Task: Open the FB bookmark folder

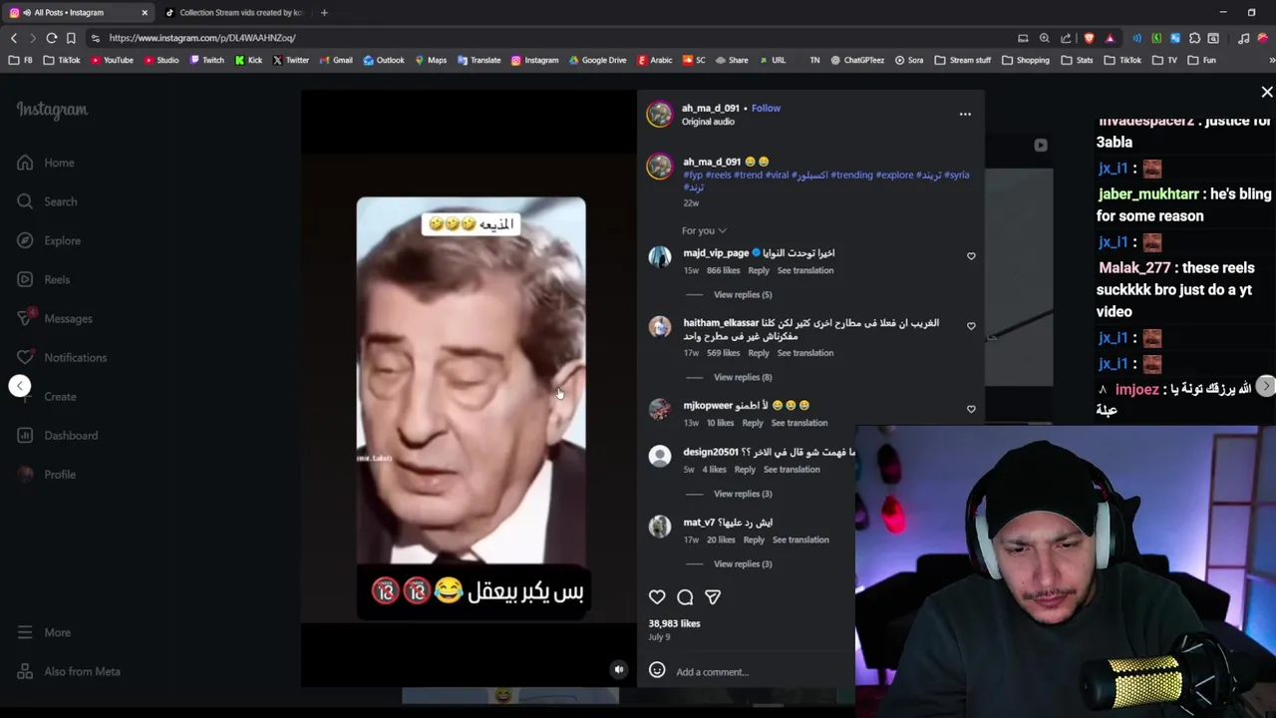Action: tap(21, 60)
